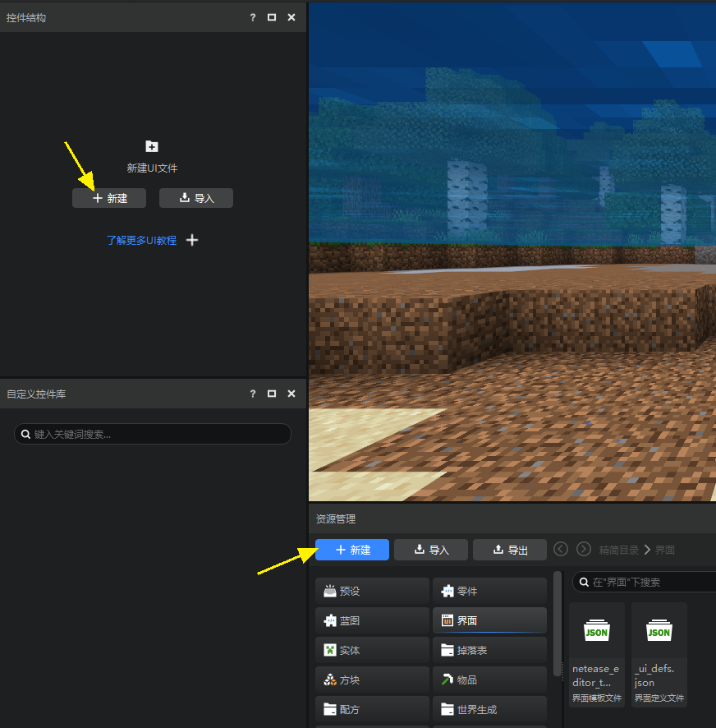The width and height of the screenshot is (716, 728).
Task: Close the 控件结构 panel
Action: point(291,17)
